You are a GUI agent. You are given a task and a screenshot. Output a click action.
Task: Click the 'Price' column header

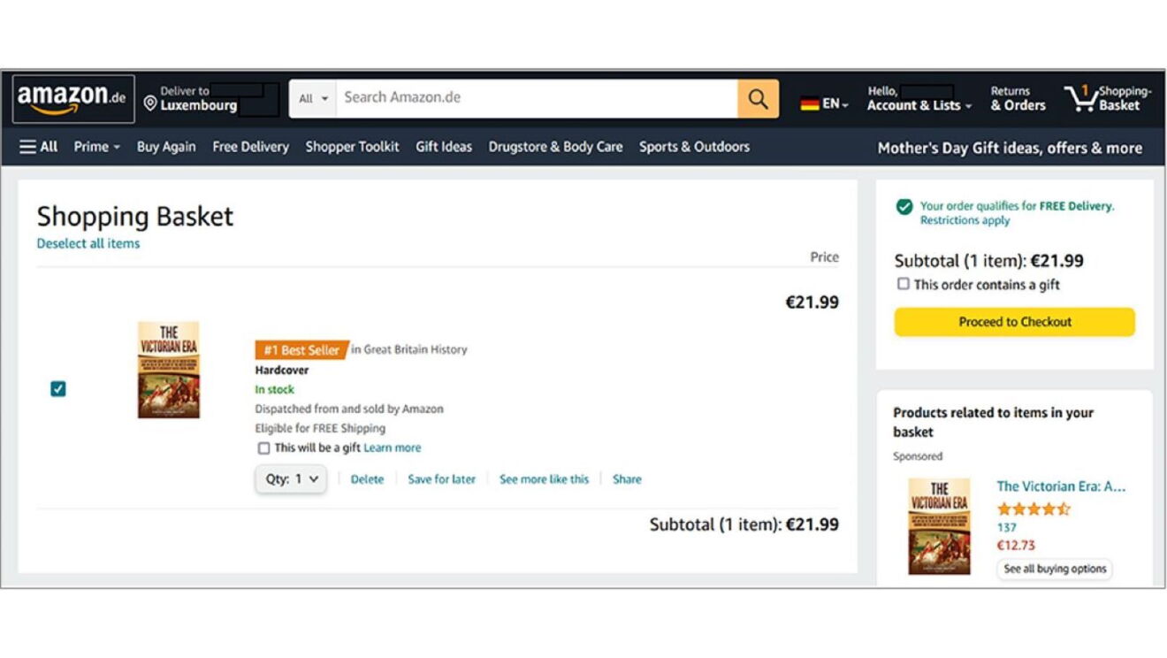coord(824,257)
